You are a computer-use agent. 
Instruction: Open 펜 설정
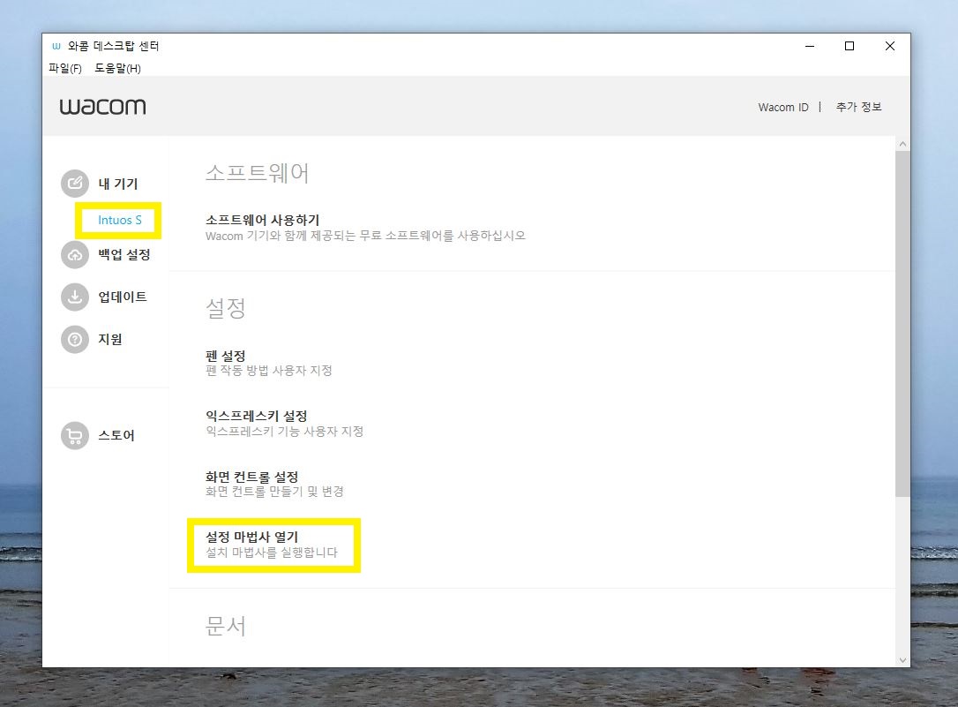pyautogui.click(x=226, y=356)
